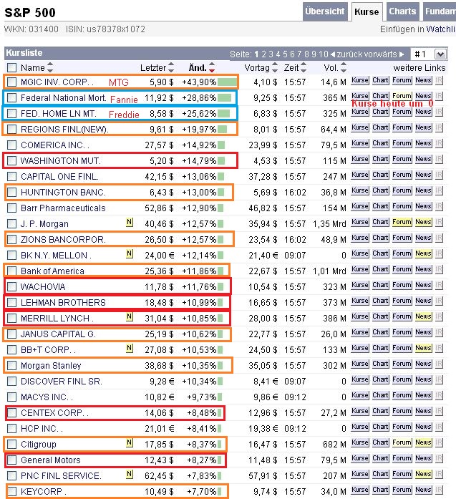The width and height of the screenshot is (456, 499).
Task: Open the CENTEX CORP. stock name
Action: click(x=54, y=413)
